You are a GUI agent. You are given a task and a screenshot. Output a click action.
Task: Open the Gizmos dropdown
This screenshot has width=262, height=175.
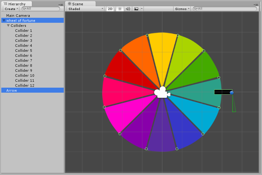(x=182, y=9)
